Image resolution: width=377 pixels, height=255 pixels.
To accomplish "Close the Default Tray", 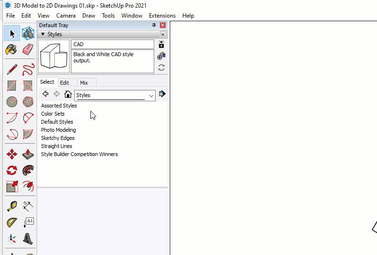I will [163, 25].
